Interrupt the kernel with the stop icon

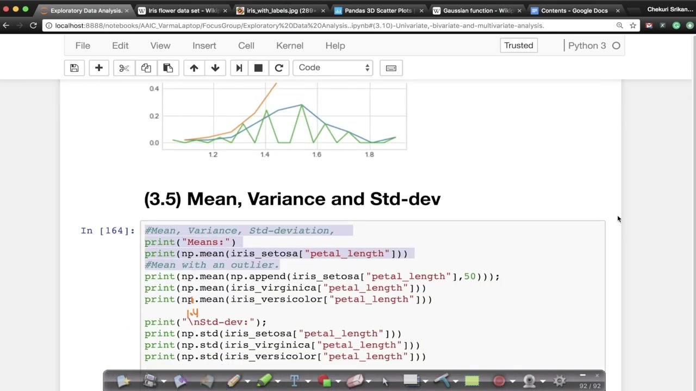258,68
